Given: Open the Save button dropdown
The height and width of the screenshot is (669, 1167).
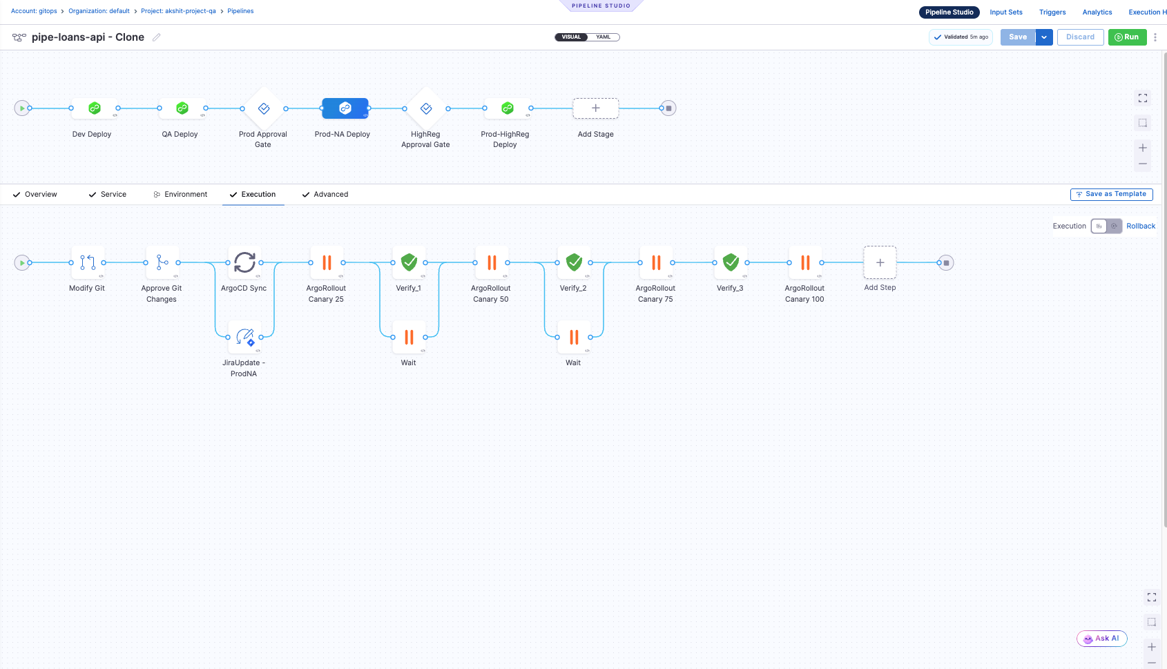Looking at the screenshot, I should 1044,37.
